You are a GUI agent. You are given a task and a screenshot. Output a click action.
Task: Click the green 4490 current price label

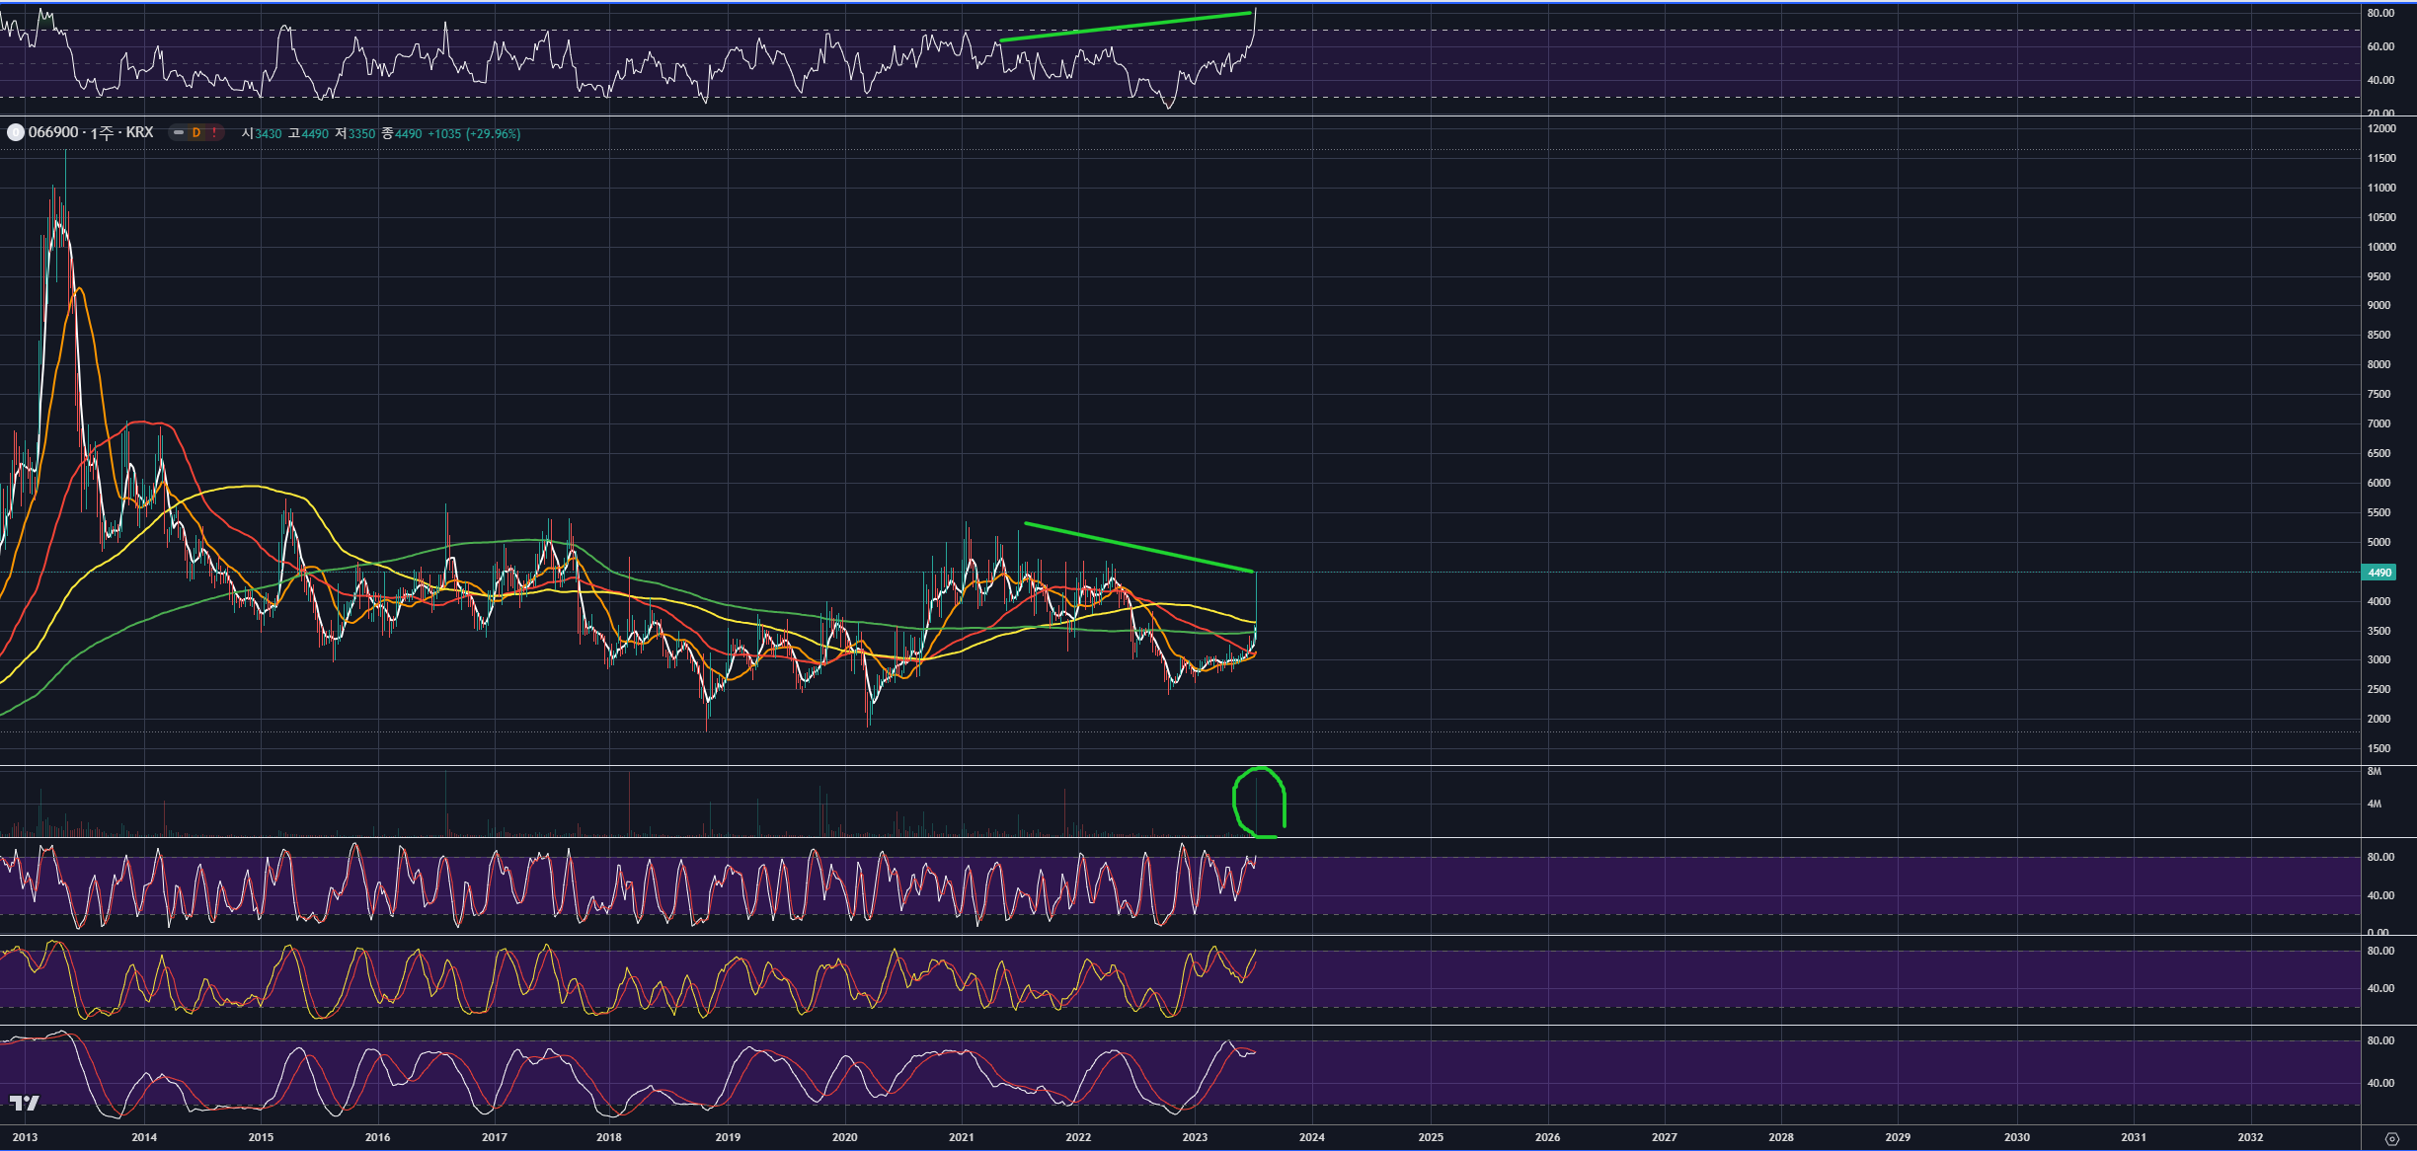pos(2379,573)
